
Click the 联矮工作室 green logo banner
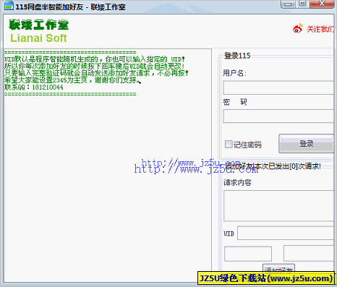click(39, 25)
